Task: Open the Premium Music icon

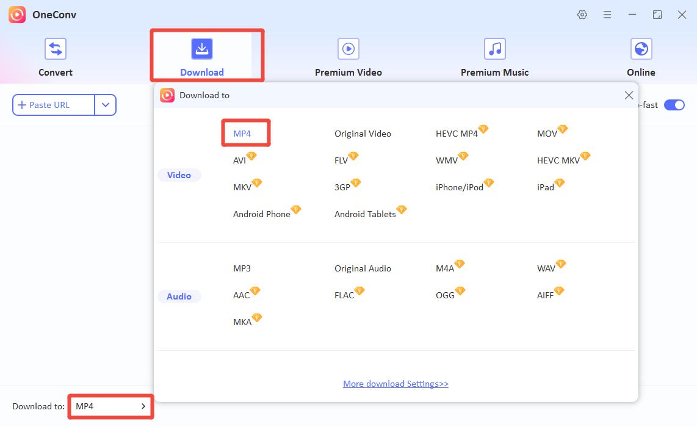Action: click(x=495, y=49)
